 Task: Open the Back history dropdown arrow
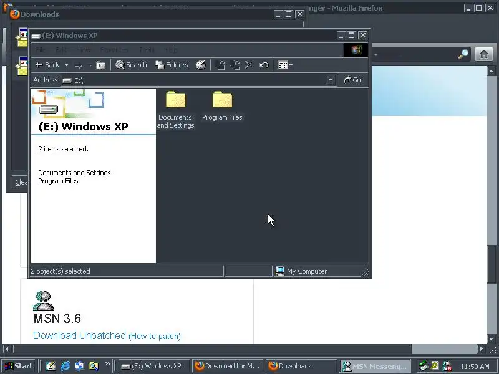point(66,65)
